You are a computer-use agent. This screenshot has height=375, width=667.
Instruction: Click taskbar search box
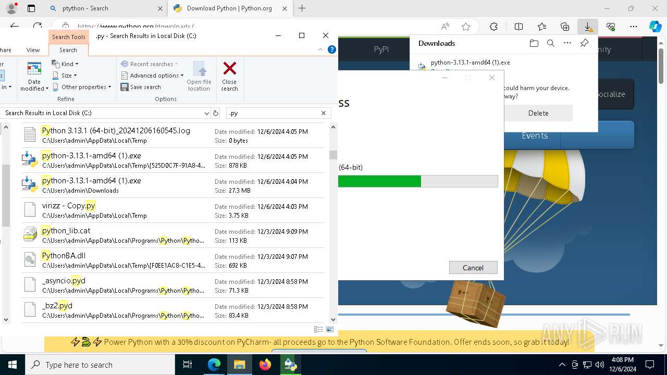(x=100, y=365)
